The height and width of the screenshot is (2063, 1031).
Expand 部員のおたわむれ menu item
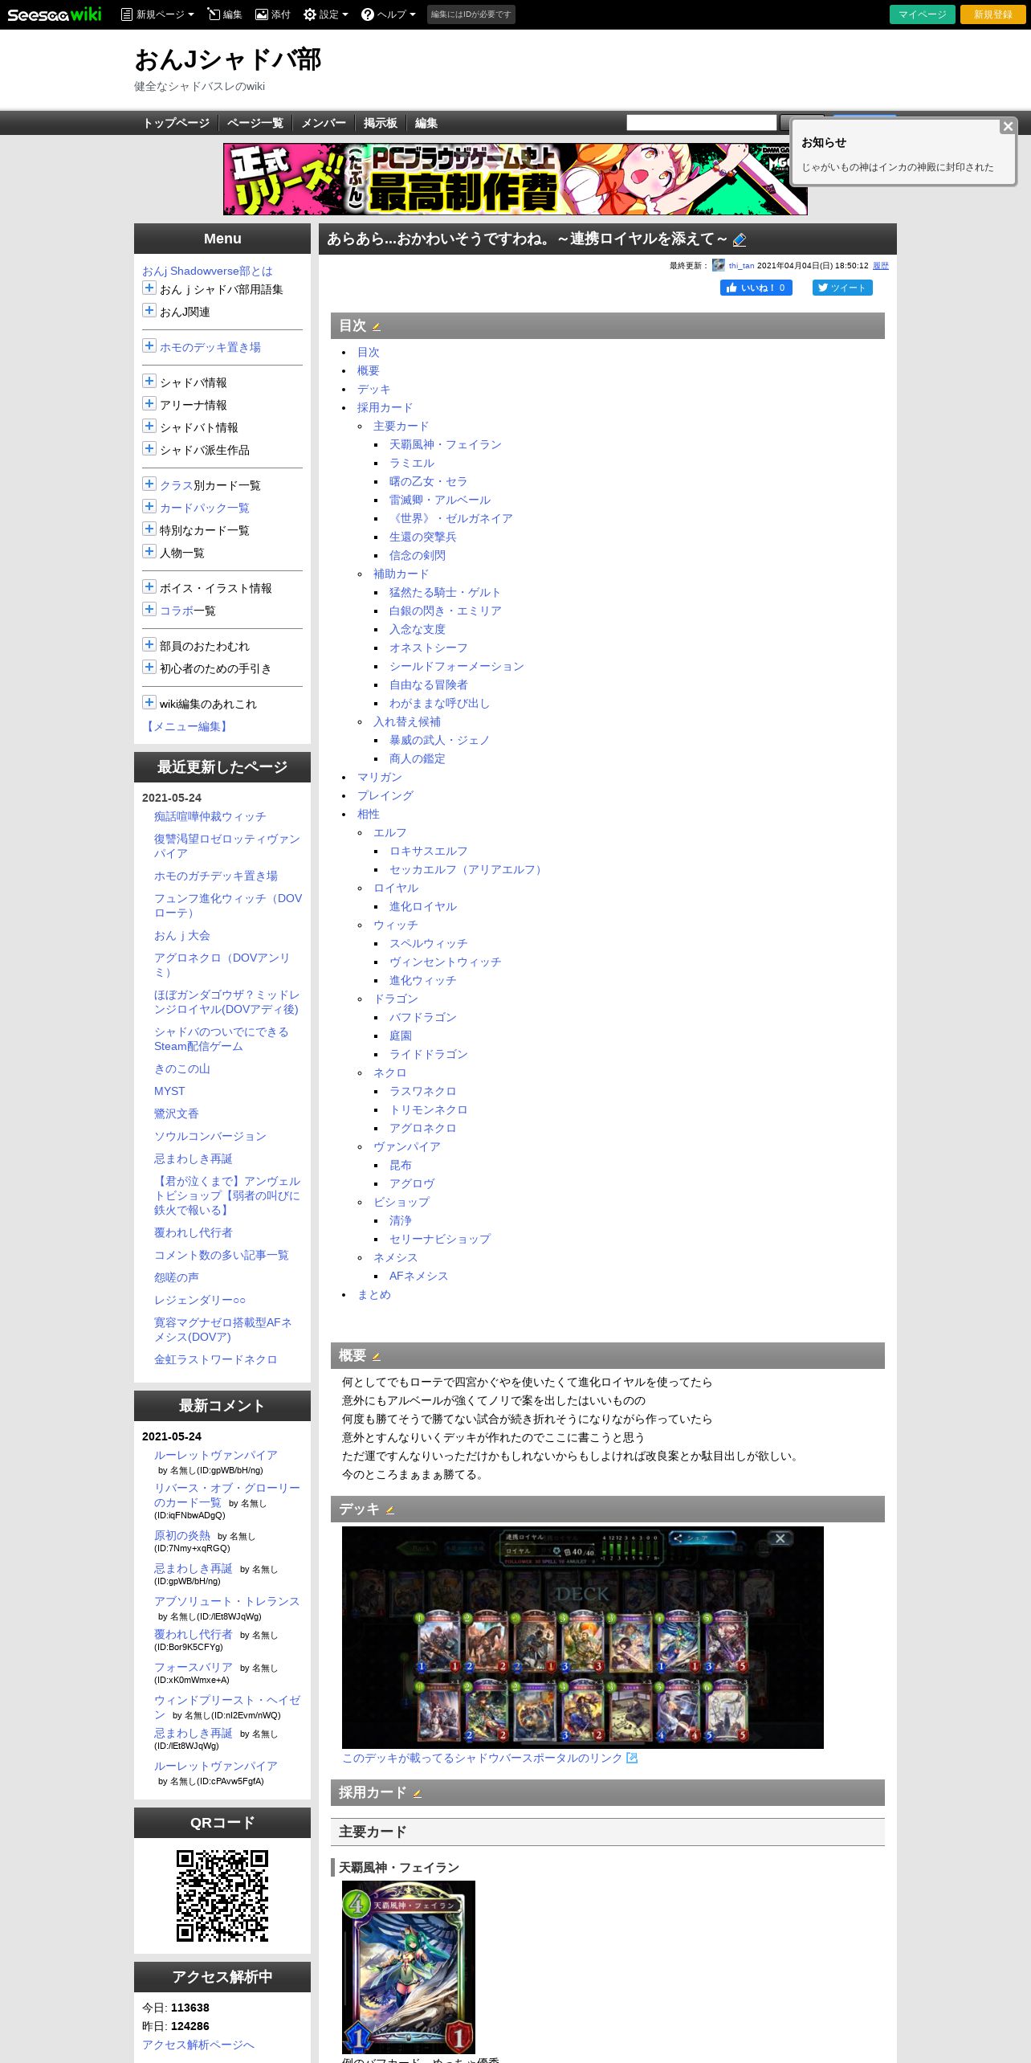click(149, 644)
